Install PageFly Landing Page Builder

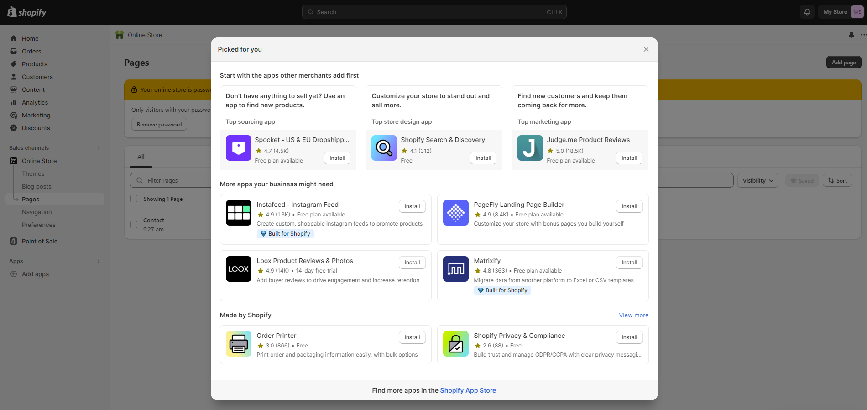pos(629,206)
